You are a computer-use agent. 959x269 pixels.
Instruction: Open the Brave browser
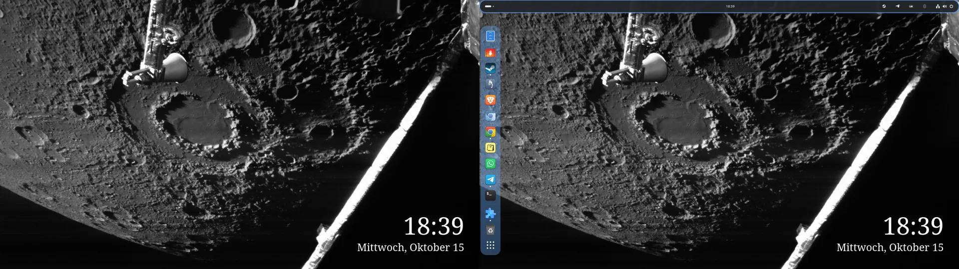click(490, 100)
